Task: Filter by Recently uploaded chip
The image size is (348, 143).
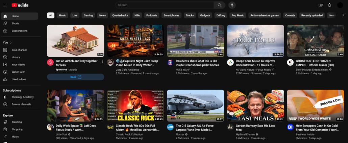Action: pyautogui.click(x=312, y=15)
